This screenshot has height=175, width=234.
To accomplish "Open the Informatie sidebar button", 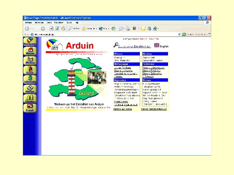I will click(30, 80).
